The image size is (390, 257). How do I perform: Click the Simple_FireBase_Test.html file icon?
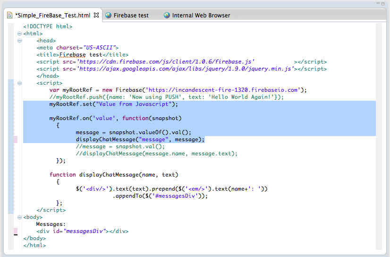tap(10, 15)
